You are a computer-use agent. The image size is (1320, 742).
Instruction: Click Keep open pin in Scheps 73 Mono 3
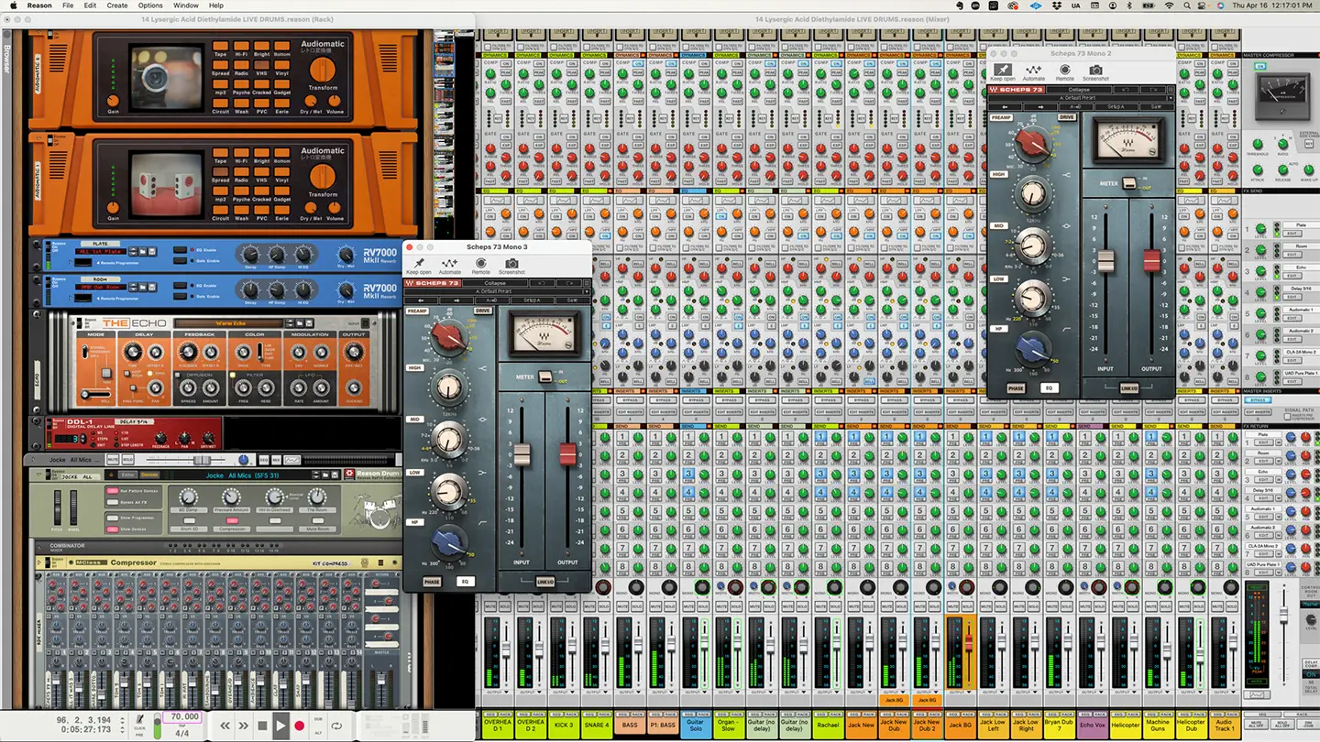(x=419, y=264)
